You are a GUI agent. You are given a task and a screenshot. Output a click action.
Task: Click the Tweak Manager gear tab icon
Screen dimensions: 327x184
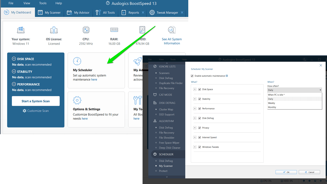[x=152, y=13]
